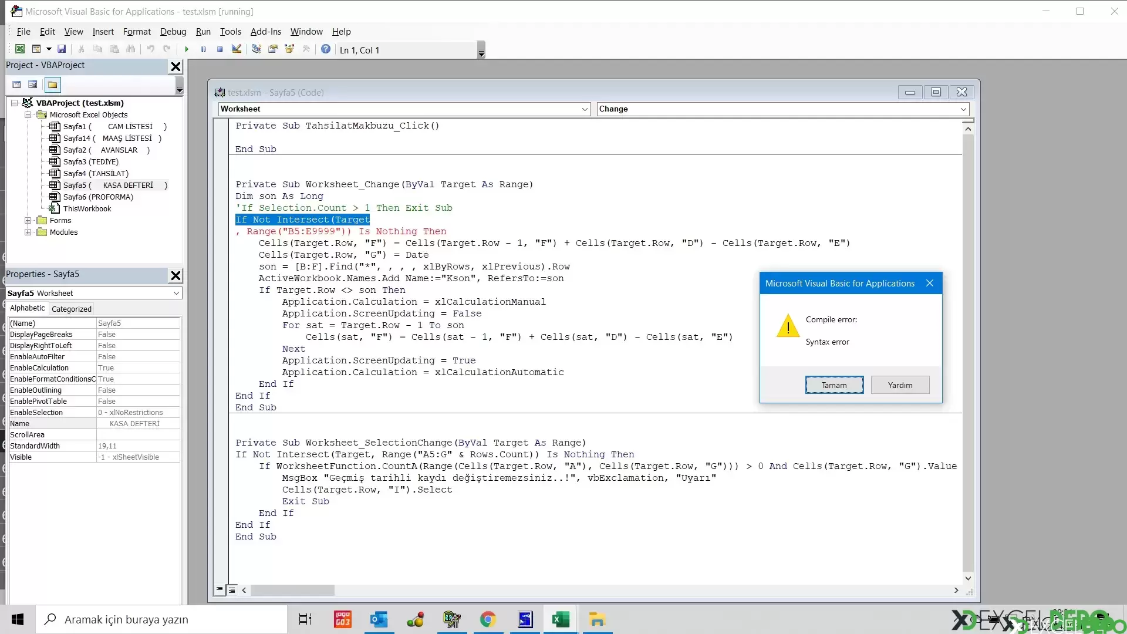Click Yardım in the compile error dialog
1127x634 pixels.
pos(900,385)
